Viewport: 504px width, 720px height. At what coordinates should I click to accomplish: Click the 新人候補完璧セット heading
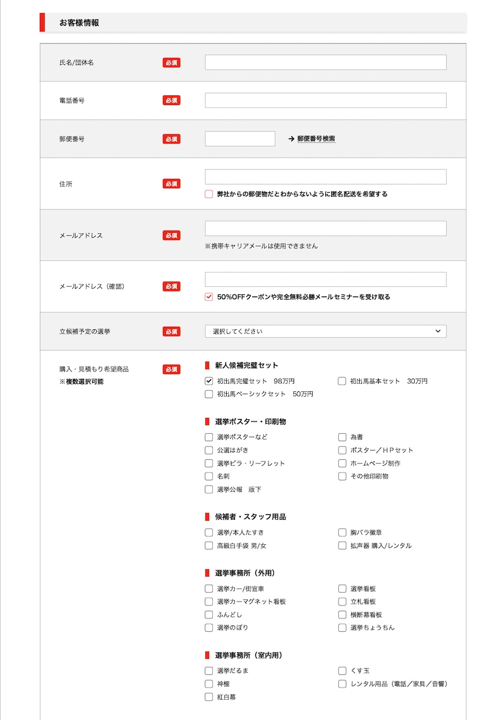(x=246, y=365)
